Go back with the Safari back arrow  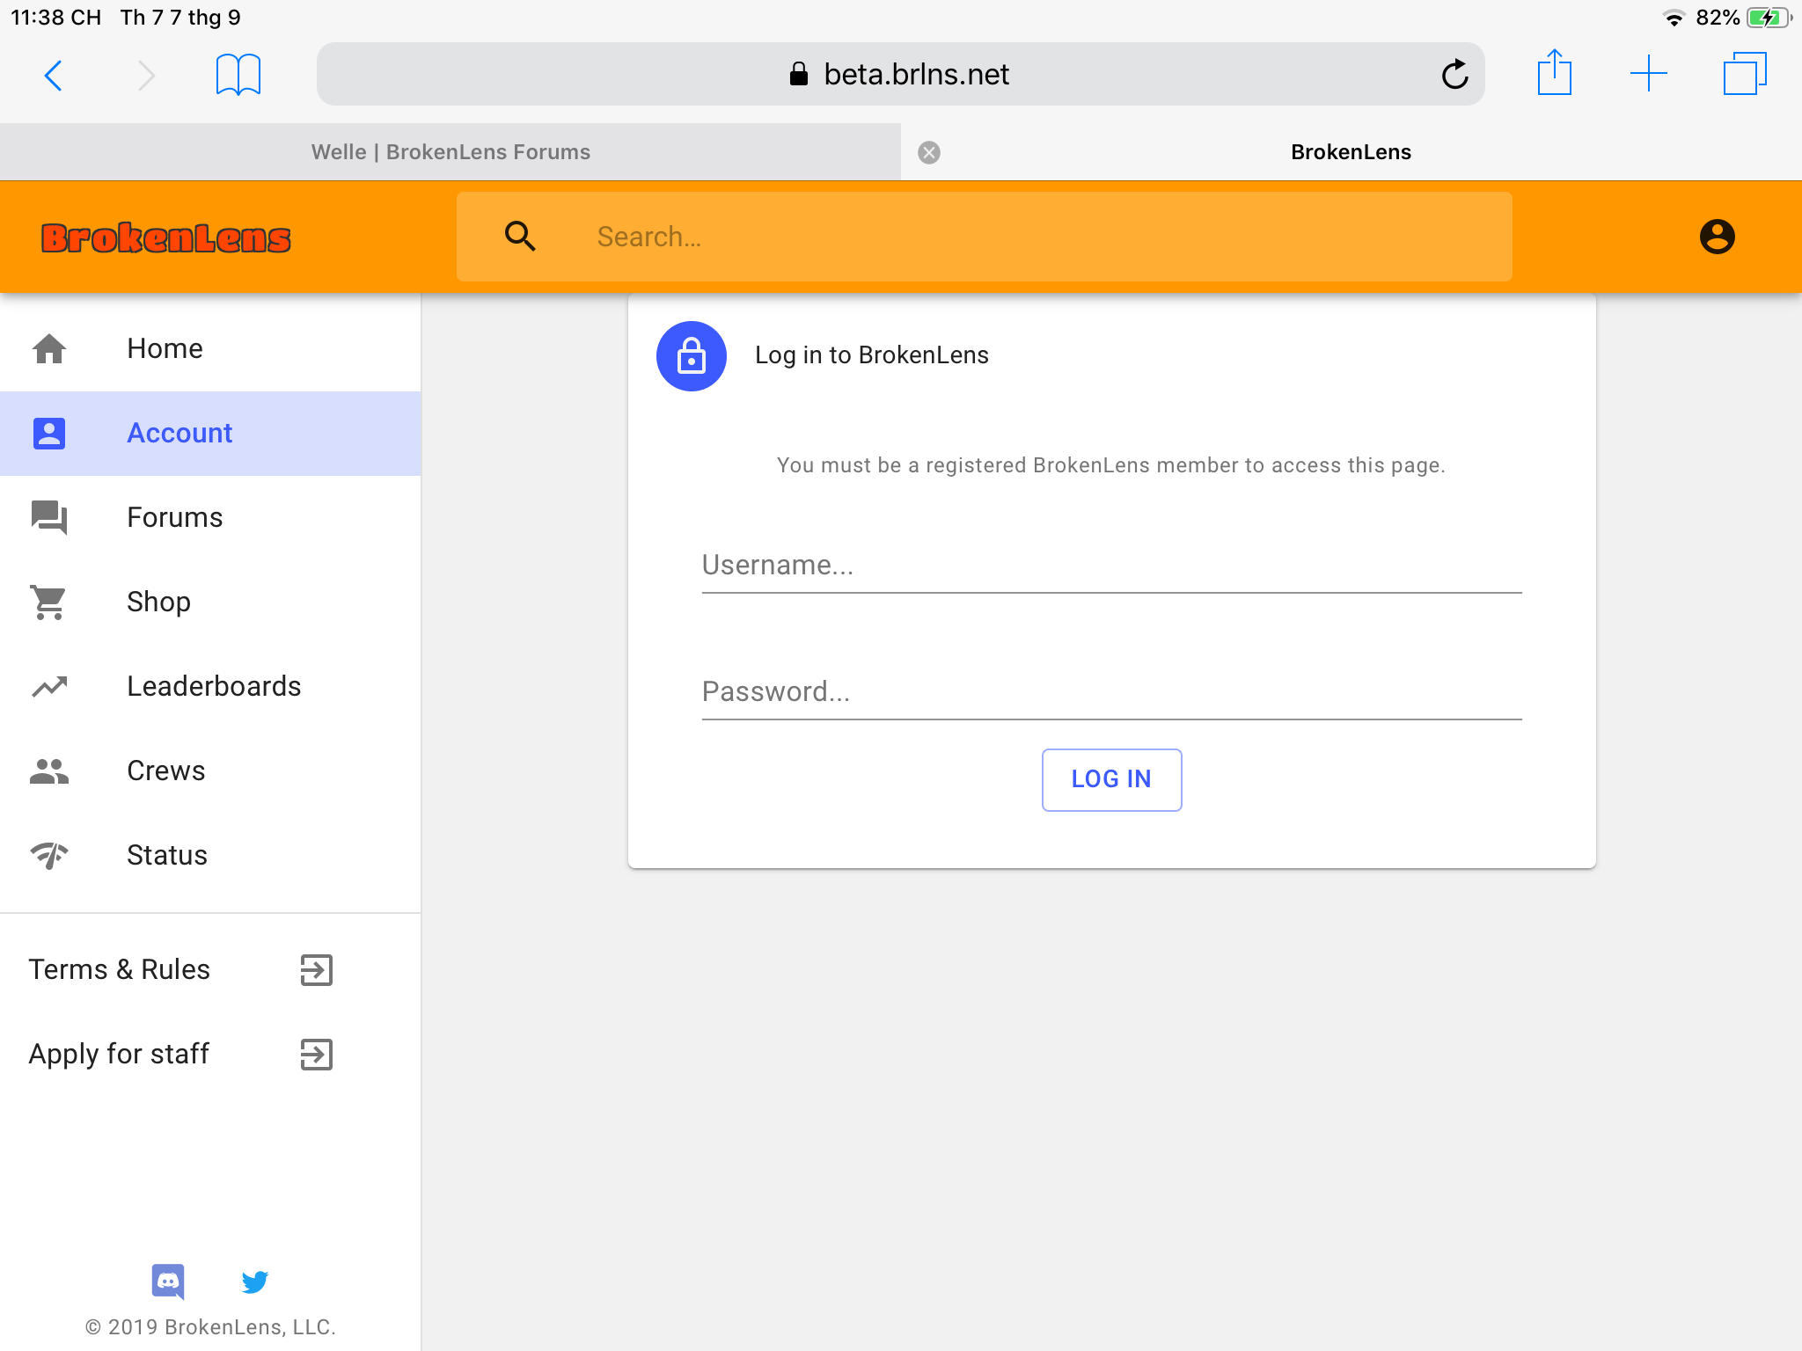coord(54,75)
